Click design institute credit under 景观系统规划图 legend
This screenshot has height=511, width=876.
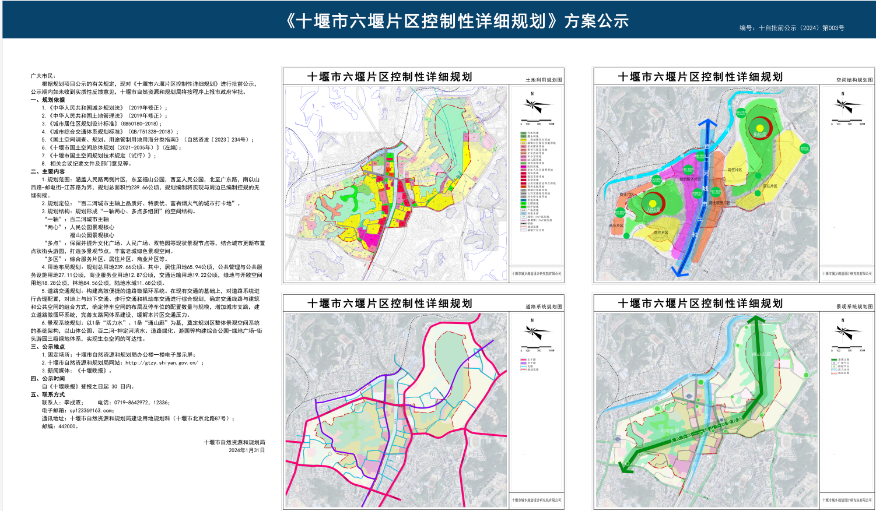click(847, 500)
